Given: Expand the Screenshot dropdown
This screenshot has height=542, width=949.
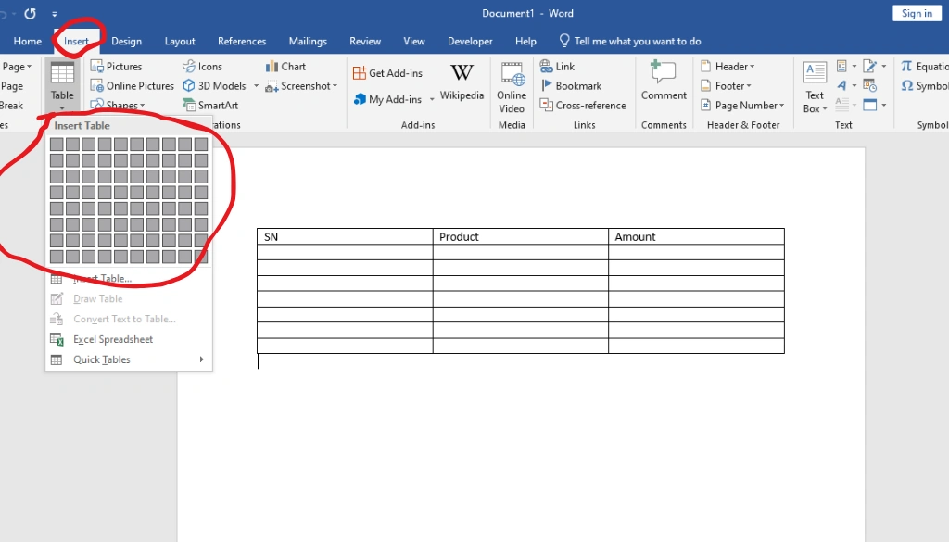Looking at the screenshot, I should pos(335,86).
